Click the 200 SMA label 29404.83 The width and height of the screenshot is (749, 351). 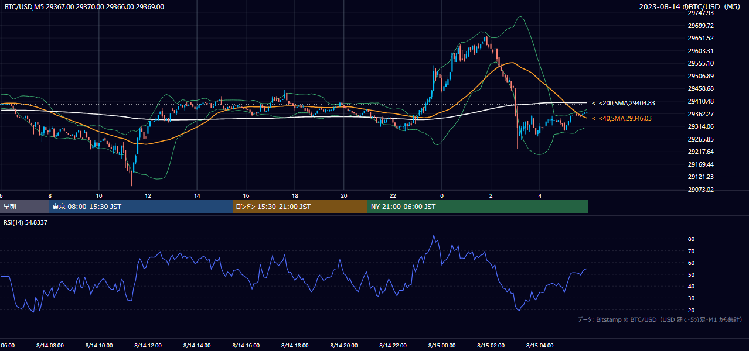tap(623, 103)
